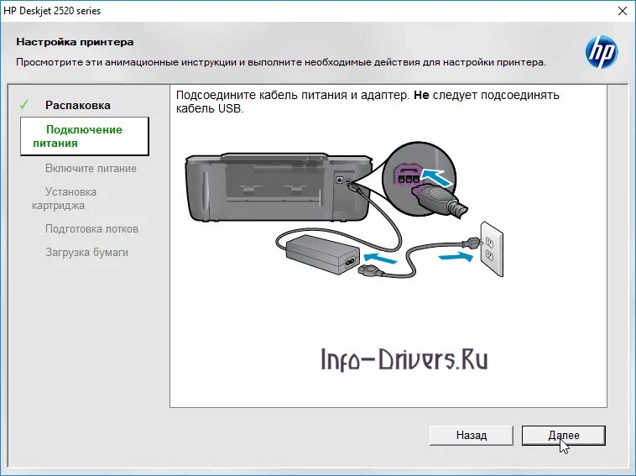Close the HP Deskjet 2520 series window
636x476 pixels.
[x=623, y=11]
